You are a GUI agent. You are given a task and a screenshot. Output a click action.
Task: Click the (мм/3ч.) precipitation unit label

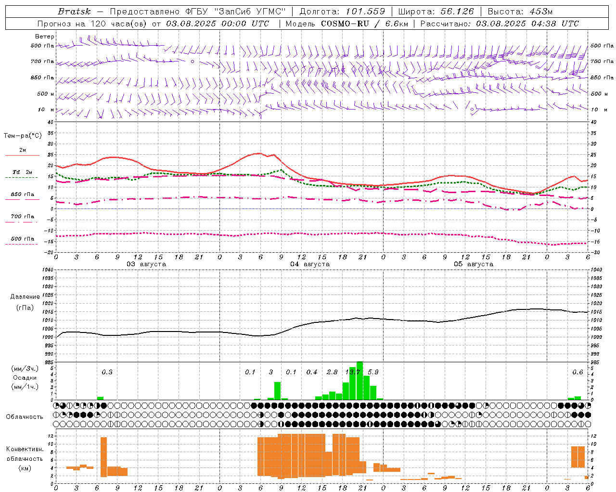tap(25, 369)
